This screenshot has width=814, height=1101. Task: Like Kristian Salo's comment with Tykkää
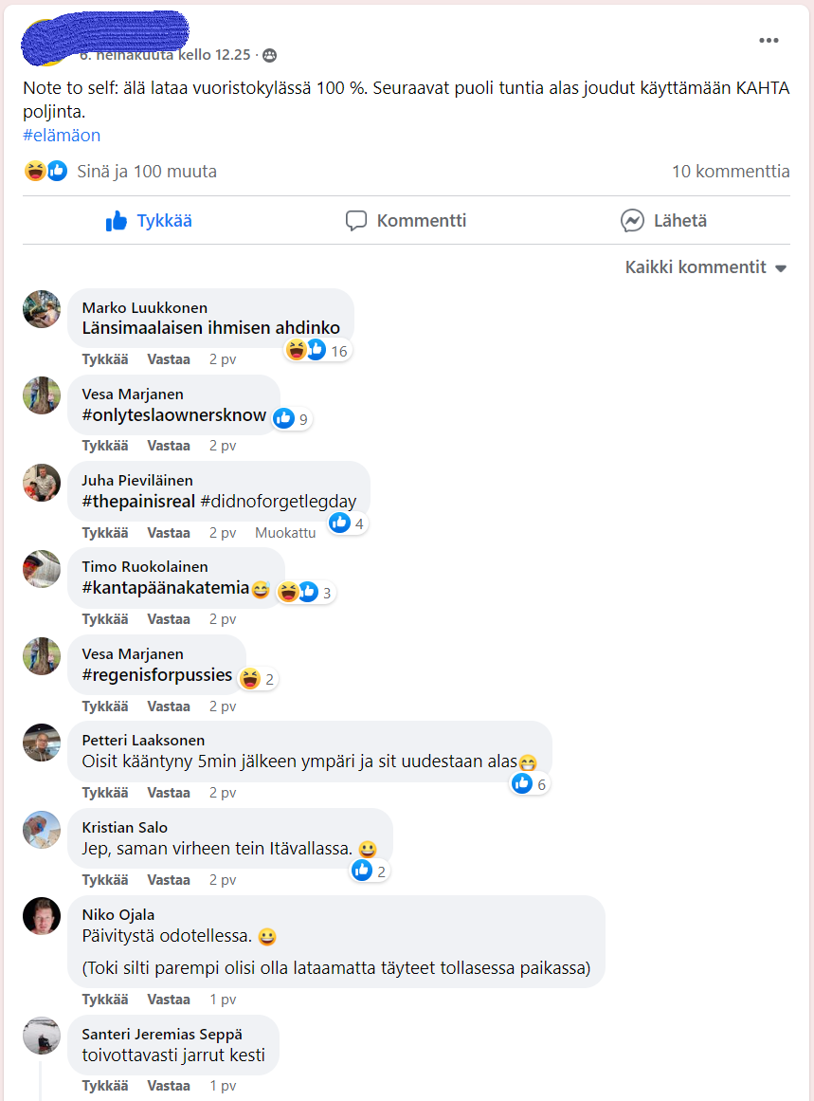105,880
